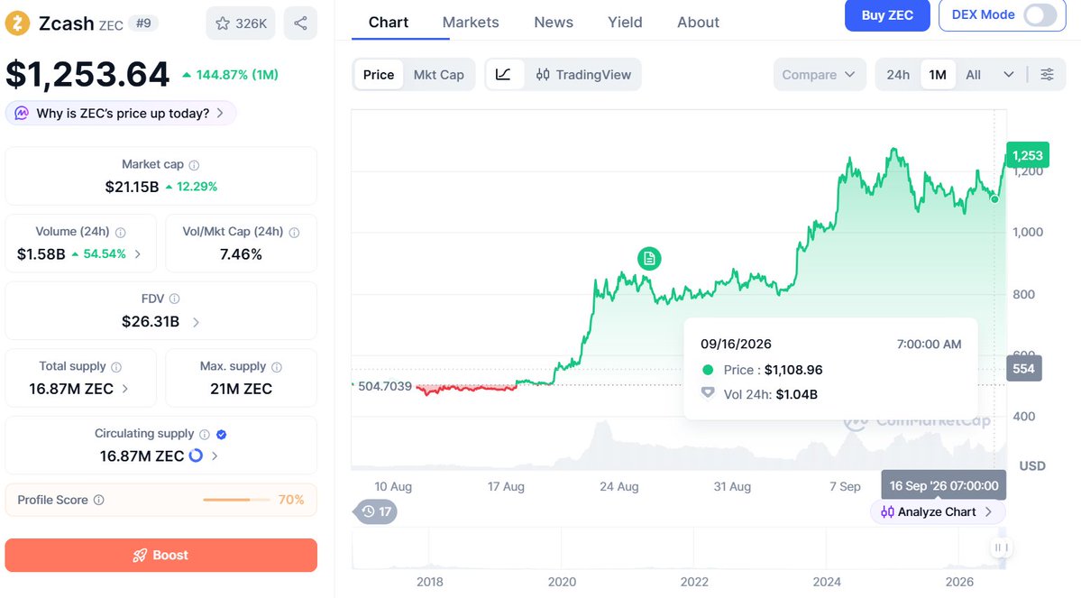Switch to the Markets tab
The height and width of the screenshot is (598, 1081).
click(471, 22)
